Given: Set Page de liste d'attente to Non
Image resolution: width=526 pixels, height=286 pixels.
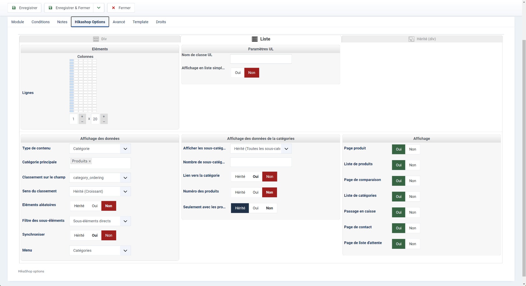Looking at the screenshot, I should coord(413,244).
